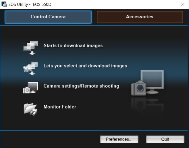Switch to the Control Camera tab
The image size is (189, 148).
(x=48, y=17)
